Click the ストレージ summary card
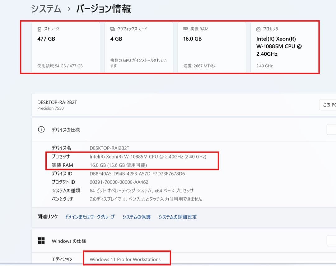336x266 pixels. (65, 47)
